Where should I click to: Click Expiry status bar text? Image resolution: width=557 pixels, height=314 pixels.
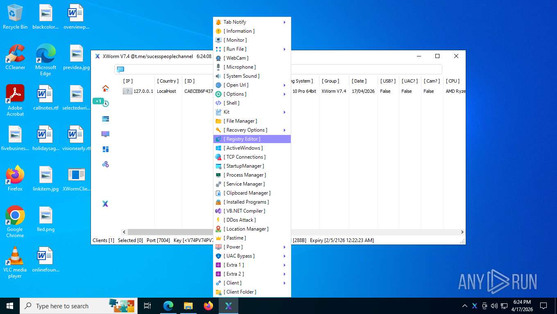[342, 240]
